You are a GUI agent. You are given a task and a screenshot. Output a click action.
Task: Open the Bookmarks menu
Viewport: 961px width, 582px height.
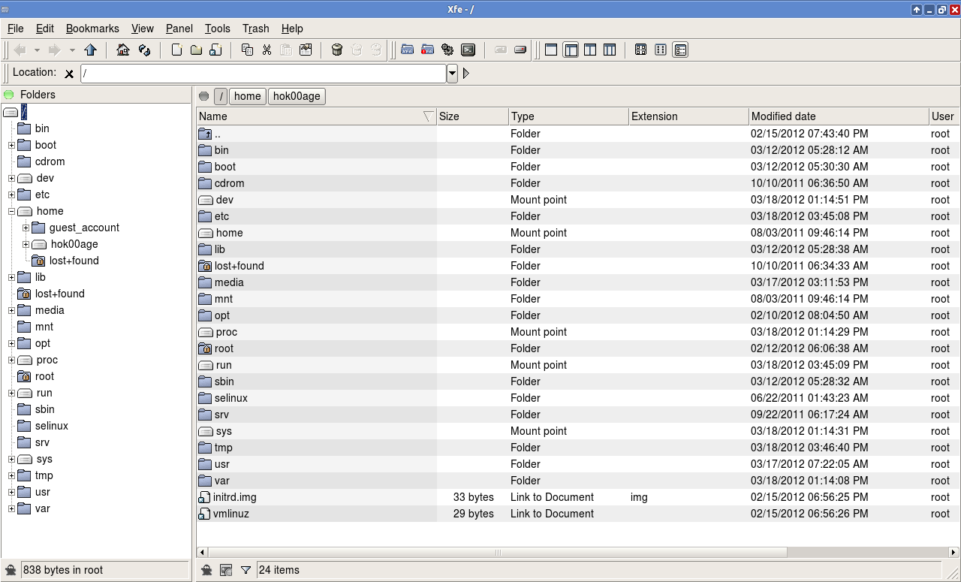point(92,29)
